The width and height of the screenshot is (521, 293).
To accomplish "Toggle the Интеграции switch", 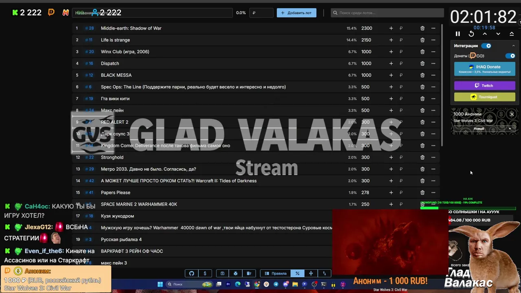I will click(x=486, y=46).
